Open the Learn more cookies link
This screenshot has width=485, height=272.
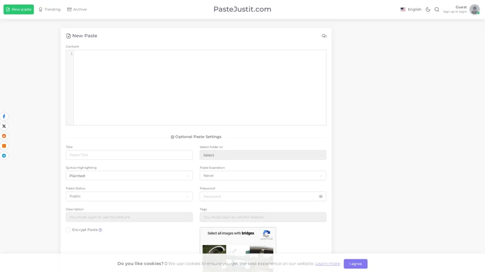coord(327,263)
